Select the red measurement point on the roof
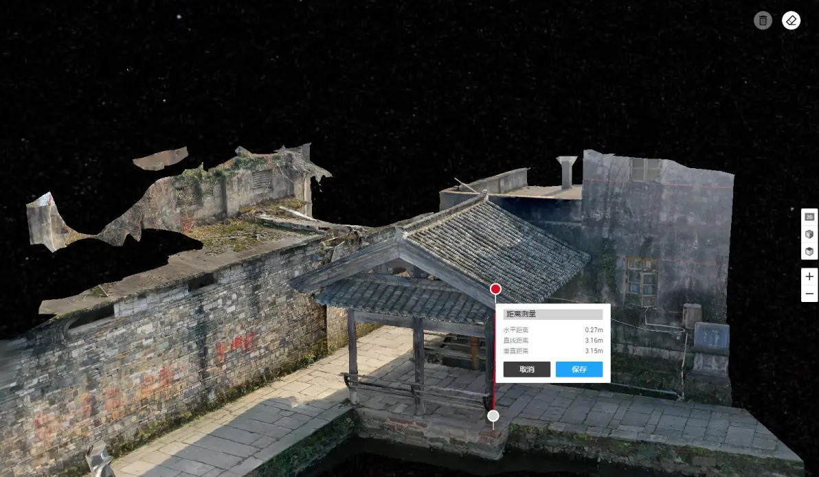This screenshot has height=477, width=819. (495, 289)
